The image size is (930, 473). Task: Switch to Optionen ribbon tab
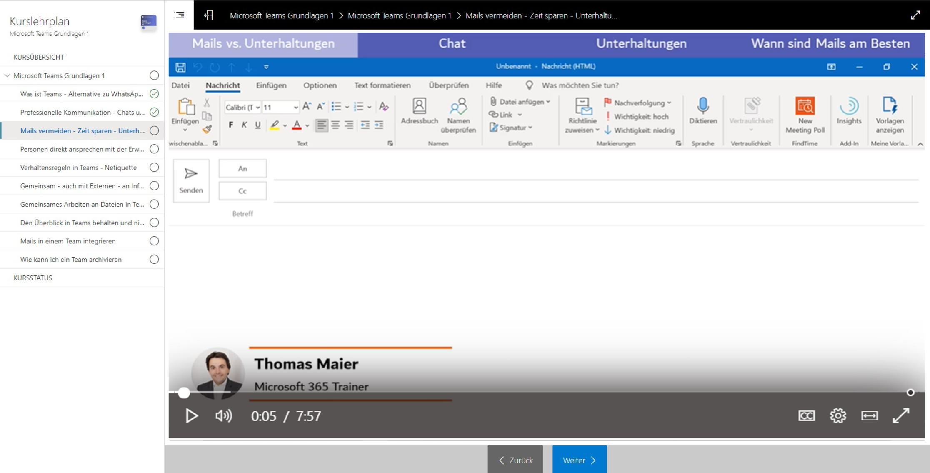(x=320, y=85)
